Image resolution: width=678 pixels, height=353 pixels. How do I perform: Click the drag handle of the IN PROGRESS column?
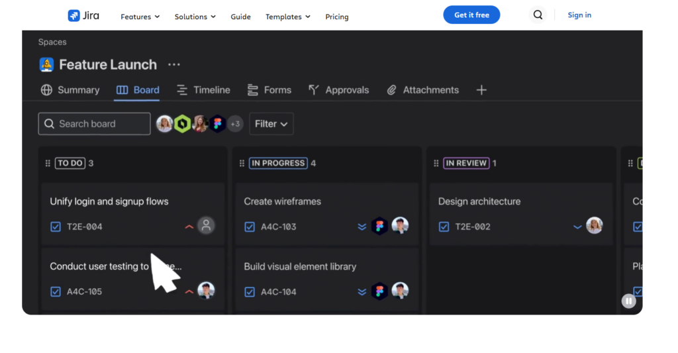[x=242, y=163]
